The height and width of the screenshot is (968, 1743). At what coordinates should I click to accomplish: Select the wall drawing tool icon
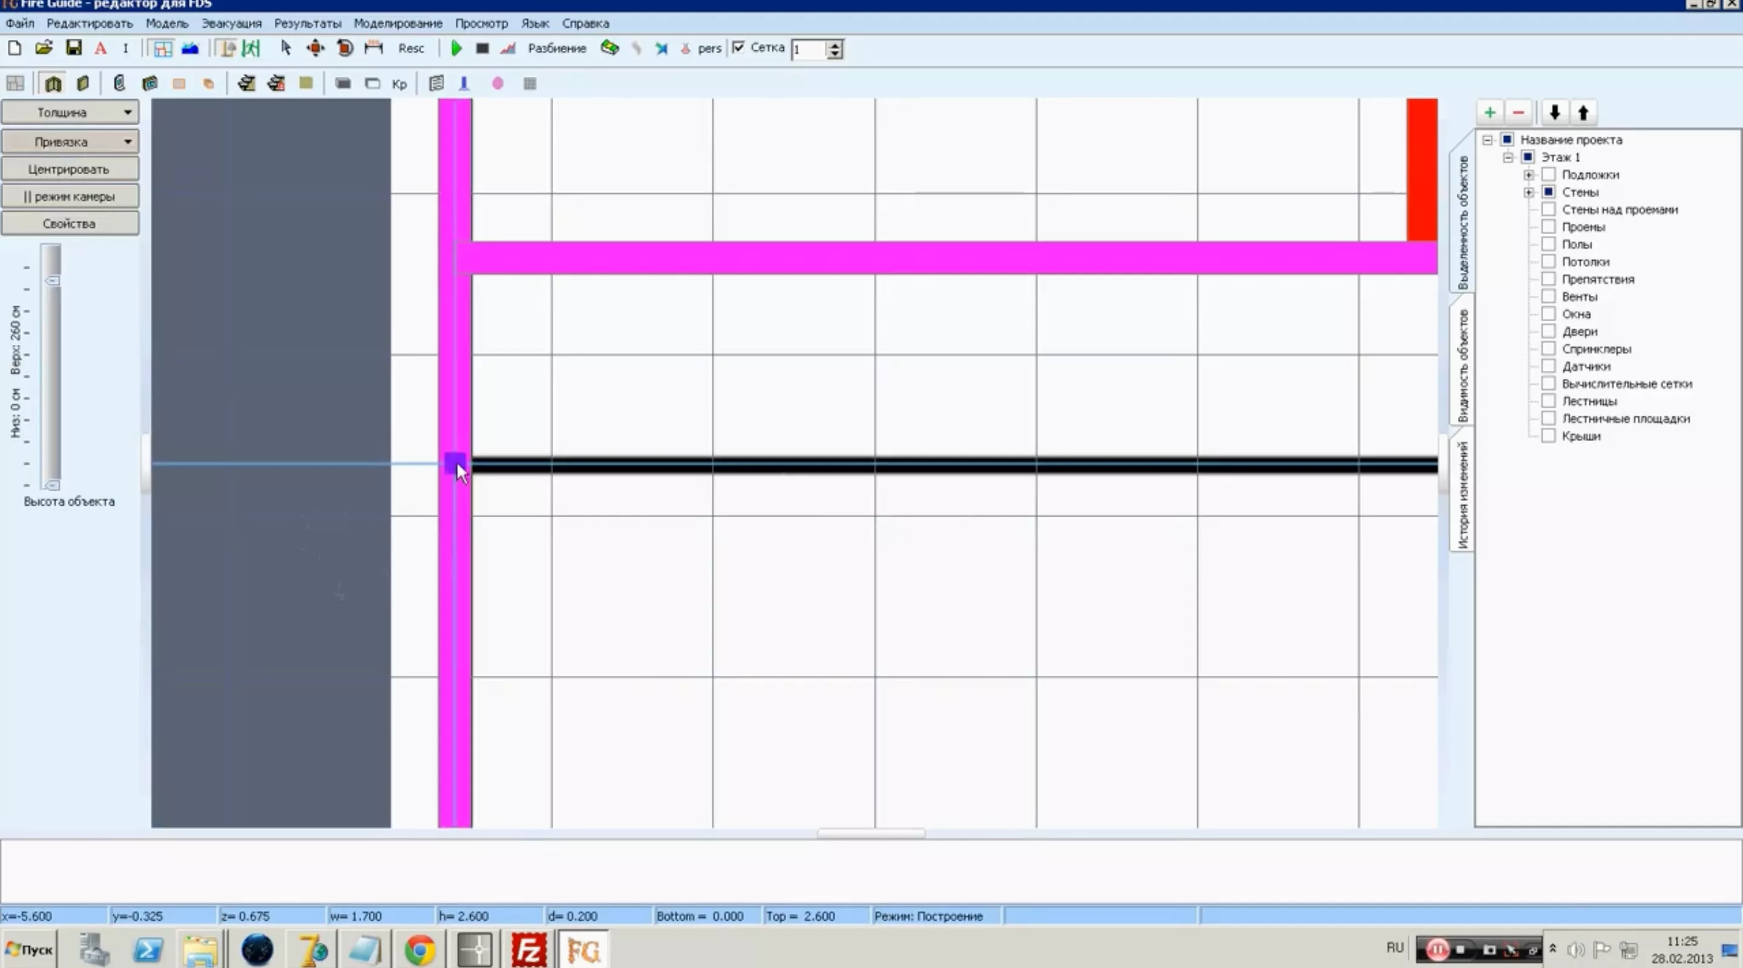53,84
